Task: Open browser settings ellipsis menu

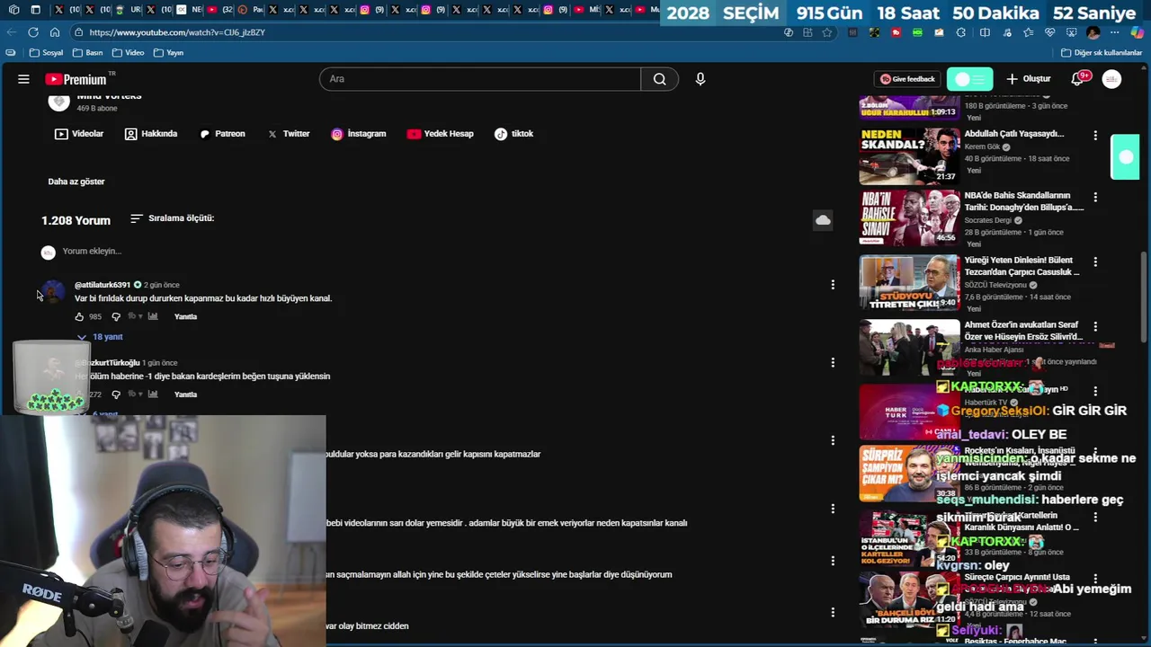Action: 1114,32
